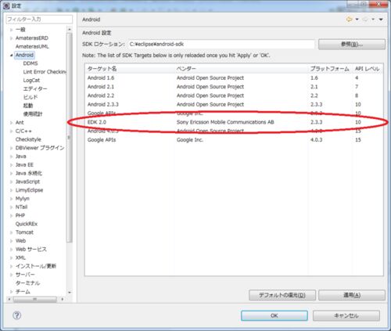Select the Android 1.6 target row
The width and height of the screenshot is (391, 331).
(x=234, y=77)
